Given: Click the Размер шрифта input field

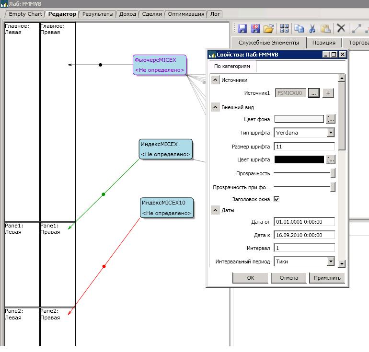Looking at the screenshot, I should (304, 147).
